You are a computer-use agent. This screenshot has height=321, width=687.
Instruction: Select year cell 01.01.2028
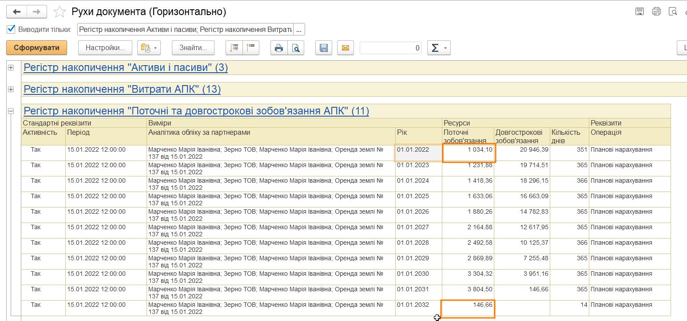[419, 246]
